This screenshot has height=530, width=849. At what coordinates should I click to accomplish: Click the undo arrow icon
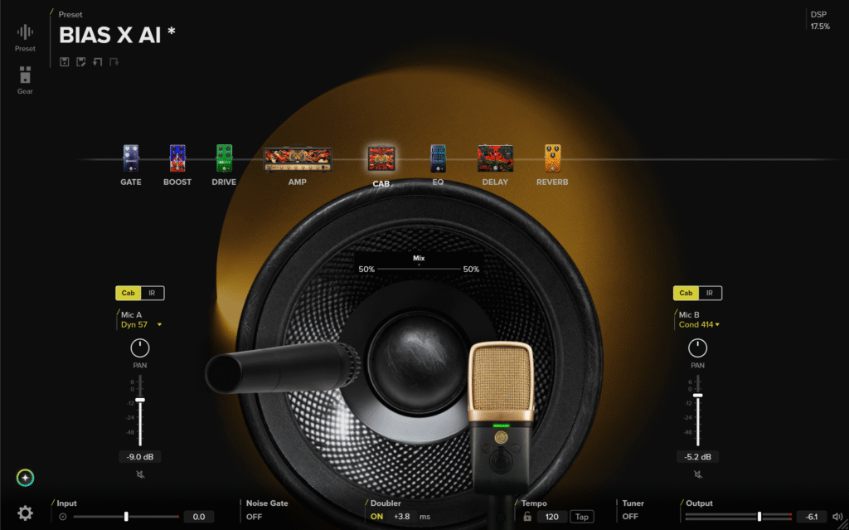coord(97,61)
